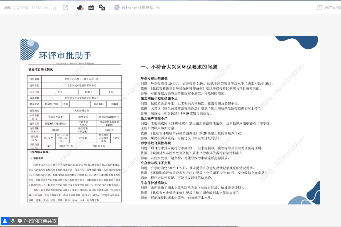
Task: Click the 环评审批助手 slide title
Action: [x=65, y=55]
